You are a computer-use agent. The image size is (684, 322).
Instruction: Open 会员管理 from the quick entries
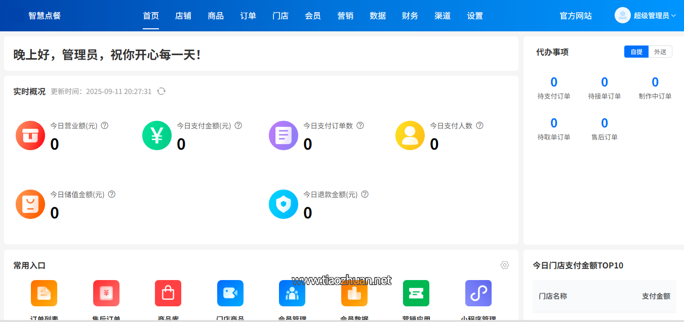pos(292,293)
